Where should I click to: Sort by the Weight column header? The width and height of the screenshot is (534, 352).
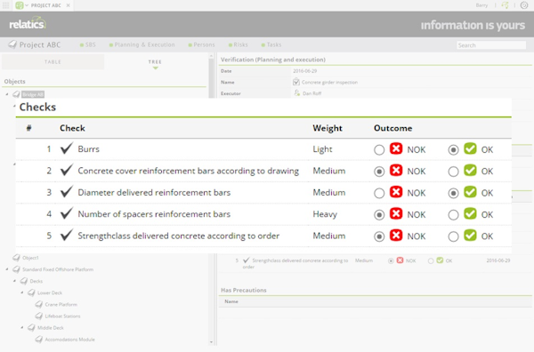click(x=328, y=128)
